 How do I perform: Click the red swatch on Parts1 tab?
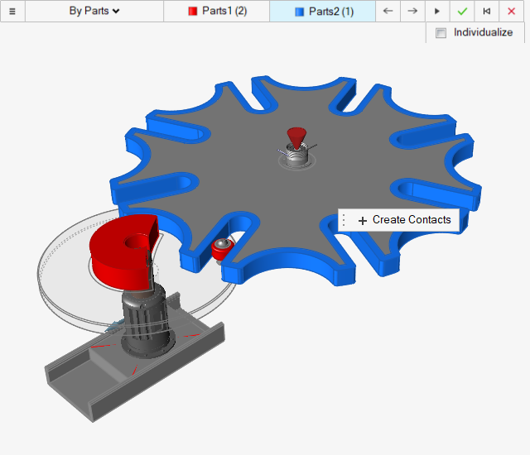(x=193, y=12)
